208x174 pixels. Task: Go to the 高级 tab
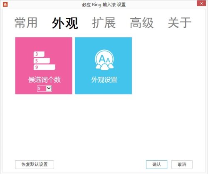[x=142, y=23]
